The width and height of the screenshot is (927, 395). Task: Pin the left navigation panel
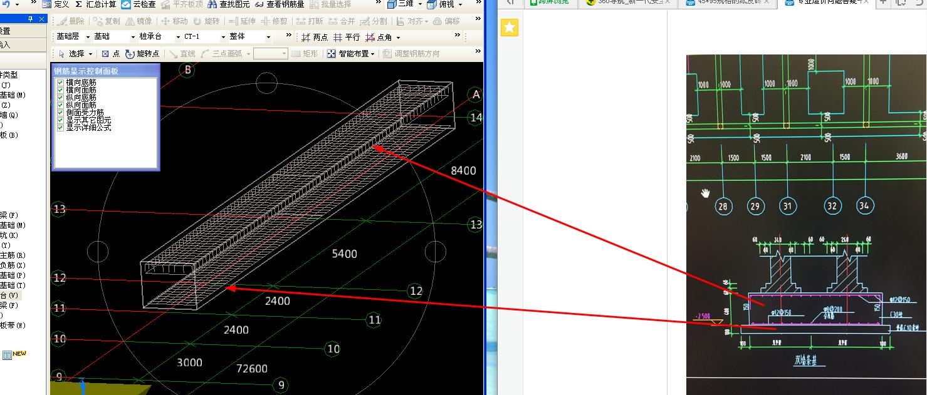pyautogui.click(x=31, y=19)
